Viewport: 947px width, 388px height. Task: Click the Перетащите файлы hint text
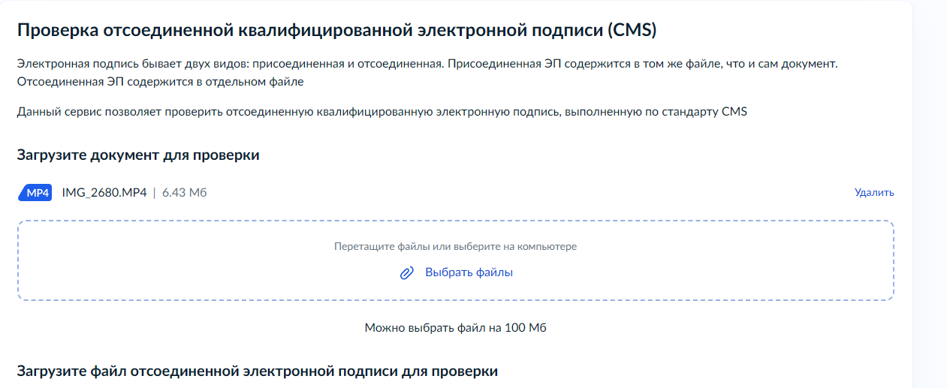(455, 246)
